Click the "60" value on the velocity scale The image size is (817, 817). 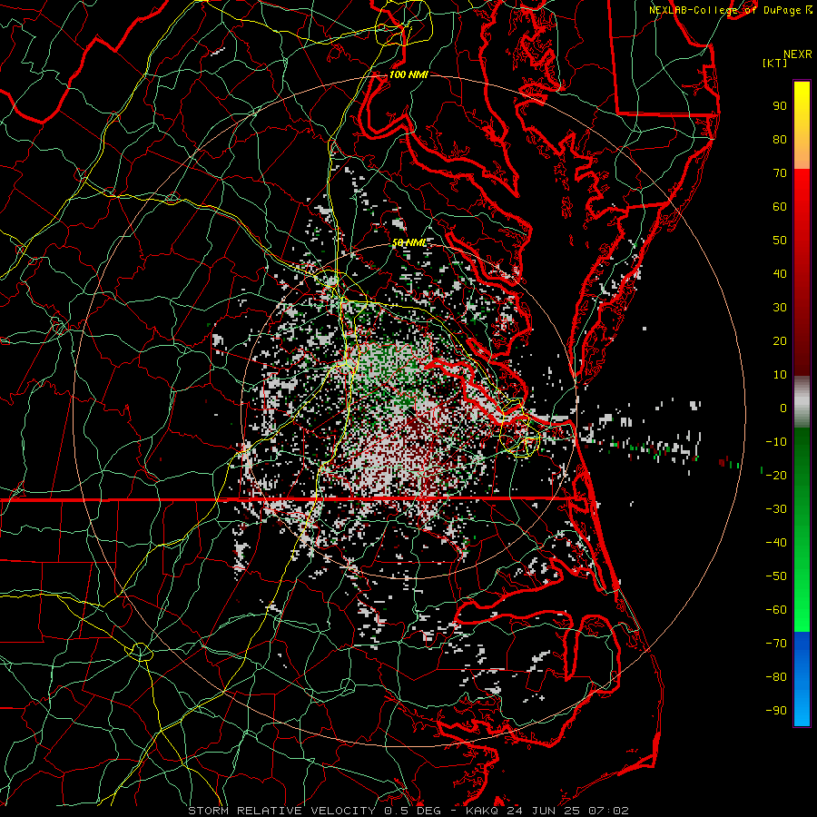(x=780, y=206)
